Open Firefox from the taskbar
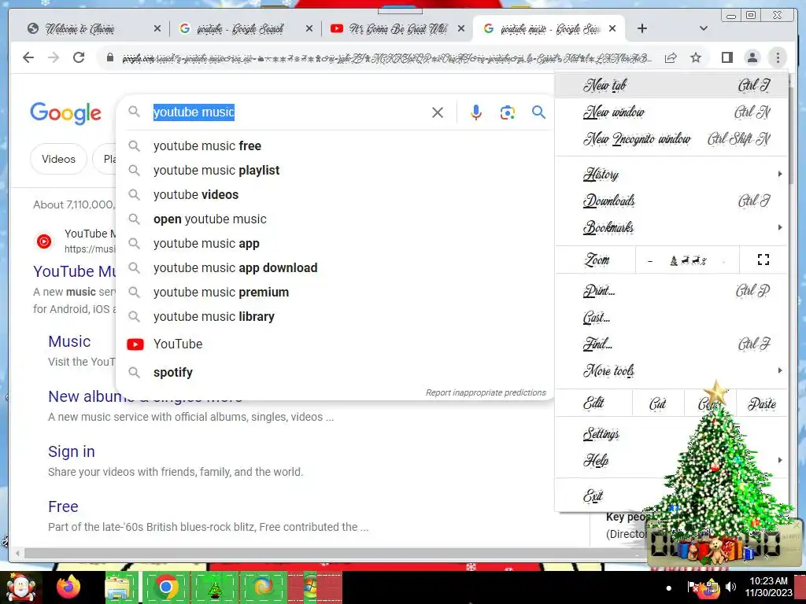Viewport: 806px width, 604px height. (68, 587)
